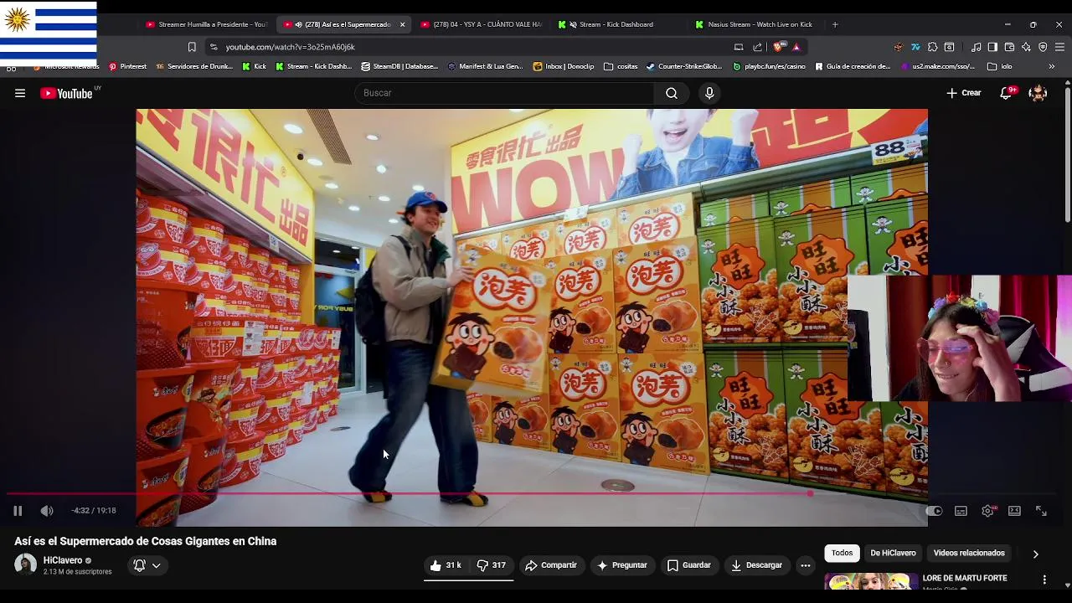Download the video with Descargar

pyautogui.click(x=756, y=565)
